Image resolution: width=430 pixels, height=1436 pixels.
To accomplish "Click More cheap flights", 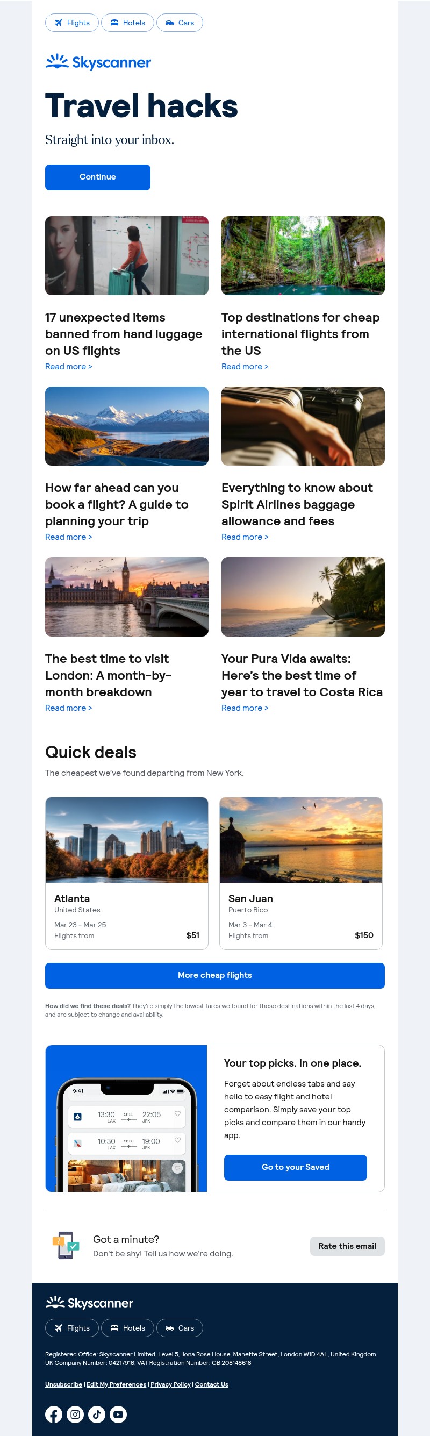I will 214,976.
